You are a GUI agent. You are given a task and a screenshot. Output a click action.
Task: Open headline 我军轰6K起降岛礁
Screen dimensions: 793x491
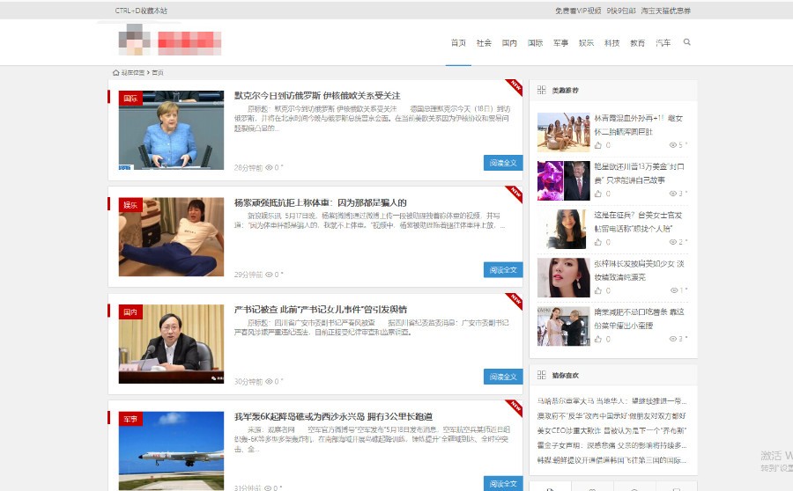(333, 416)
